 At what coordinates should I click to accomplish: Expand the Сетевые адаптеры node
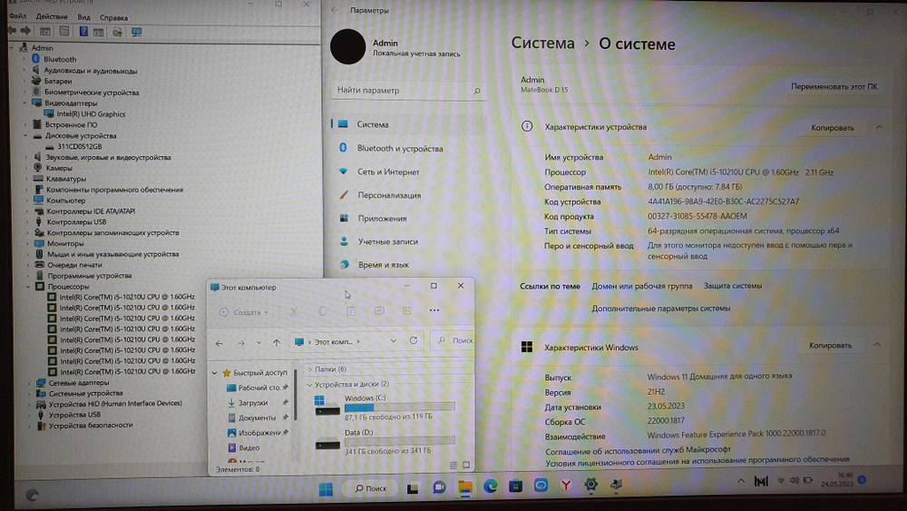29,382
